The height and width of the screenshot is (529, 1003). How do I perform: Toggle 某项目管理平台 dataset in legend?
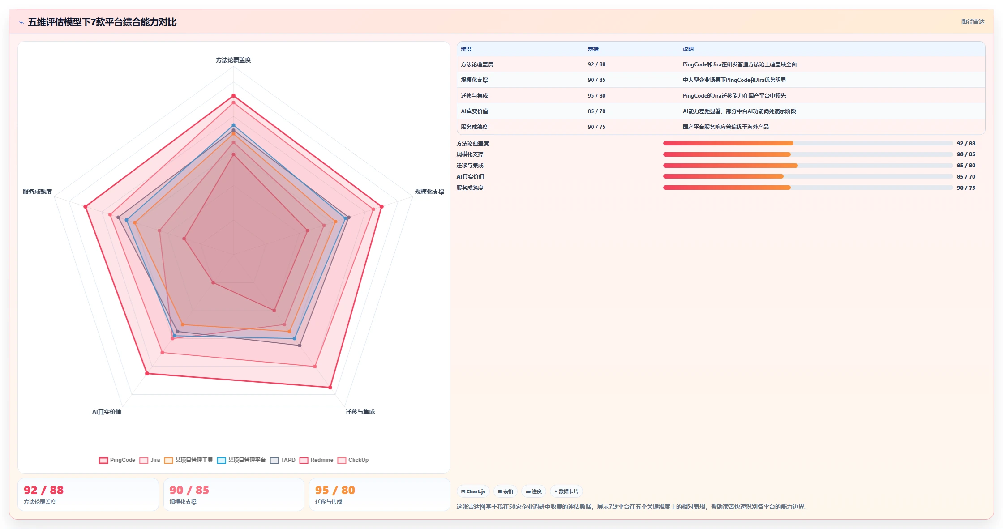click(241, 460)
